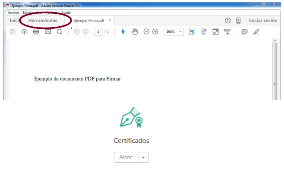Print the document using printer icon
This screenshot has width=284, height=170.
coord(36,32)
